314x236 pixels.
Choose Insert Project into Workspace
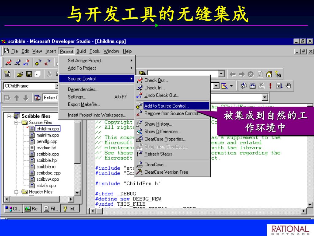coord(97,115)
